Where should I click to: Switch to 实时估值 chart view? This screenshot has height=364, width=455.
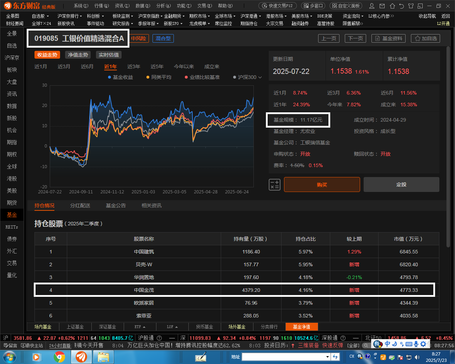tap(109, 55)
